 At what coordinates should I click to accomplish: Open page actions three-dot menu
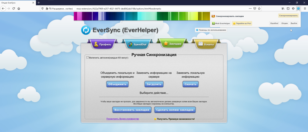(250, 8)
